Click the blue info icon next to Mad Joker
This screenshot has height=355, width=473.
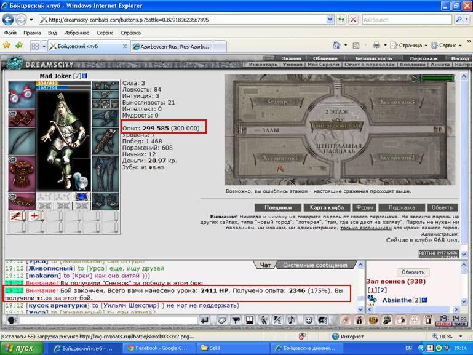pyautogui.click(x=84, y=76)
